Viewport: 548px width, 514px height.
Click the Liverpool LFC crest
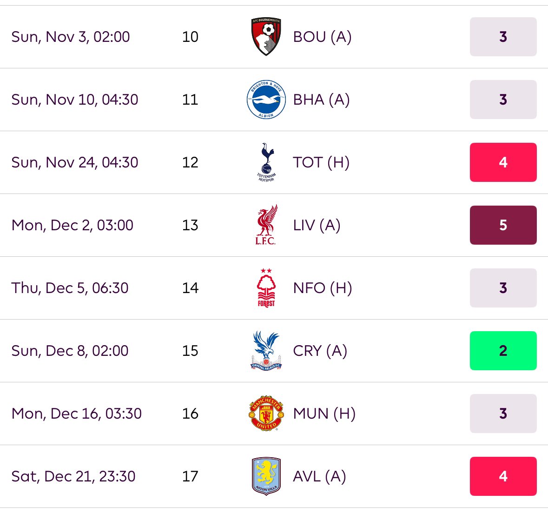[266, 225]
